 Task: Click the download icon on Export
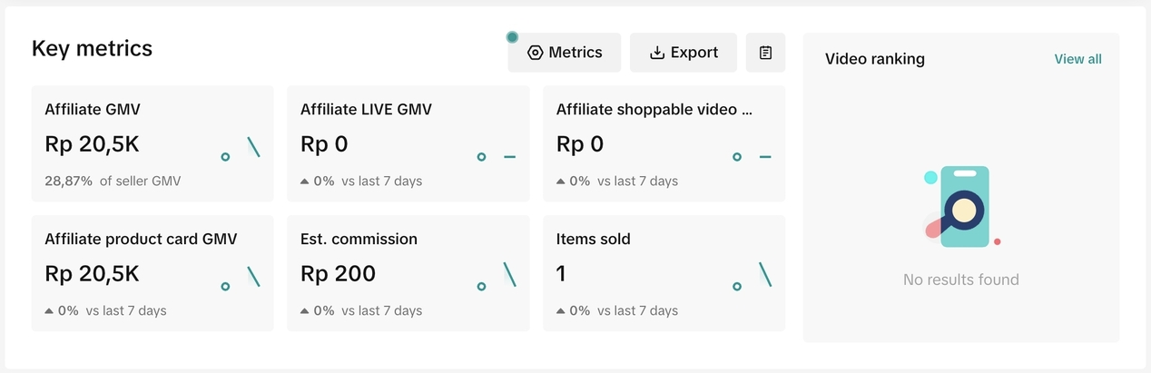(657, 53)
